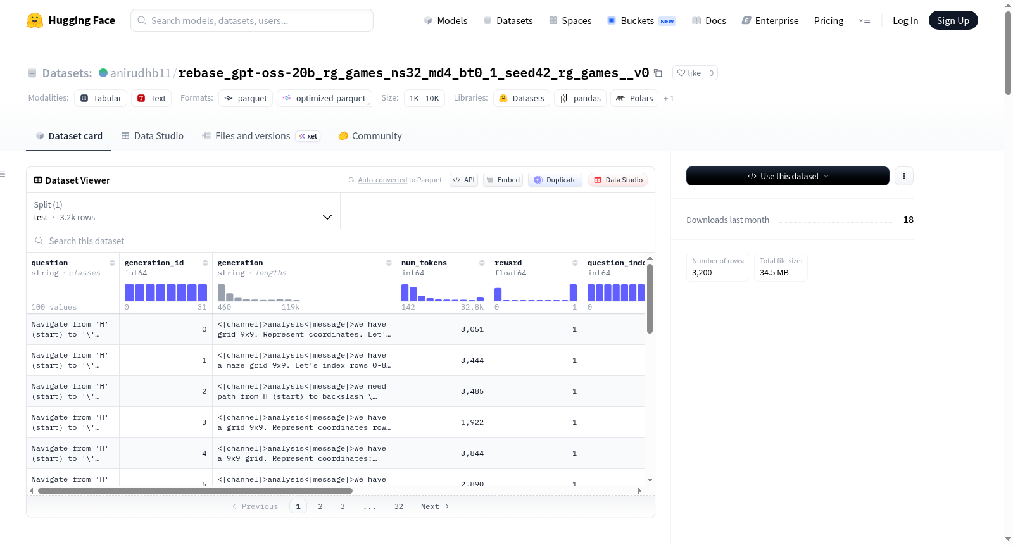1013x545 pixels.
Task: Click the generation_id histogram bars
Action: tap(166, 292)
